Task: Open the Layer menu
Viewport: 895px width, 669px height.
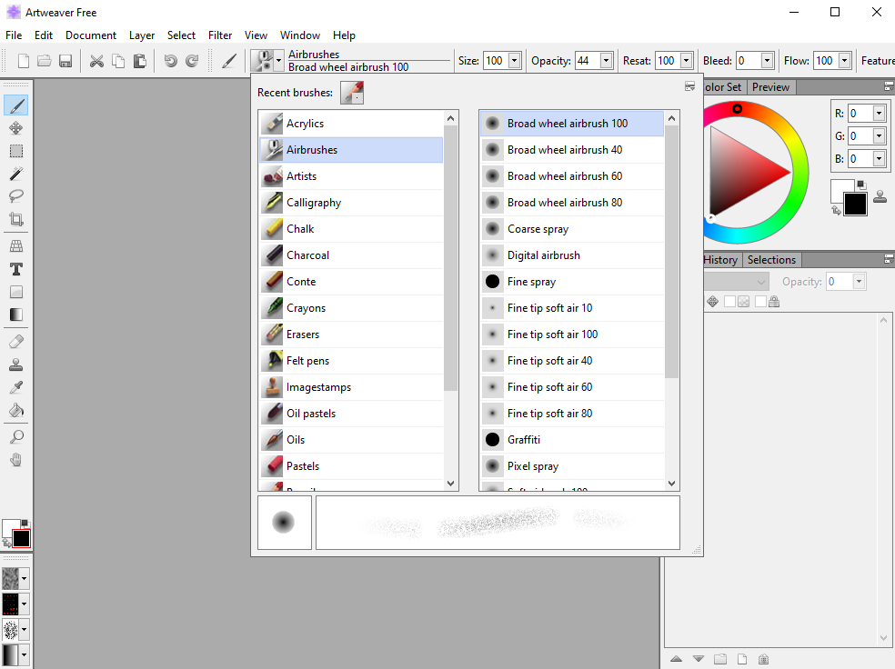Action: point(142,35)
